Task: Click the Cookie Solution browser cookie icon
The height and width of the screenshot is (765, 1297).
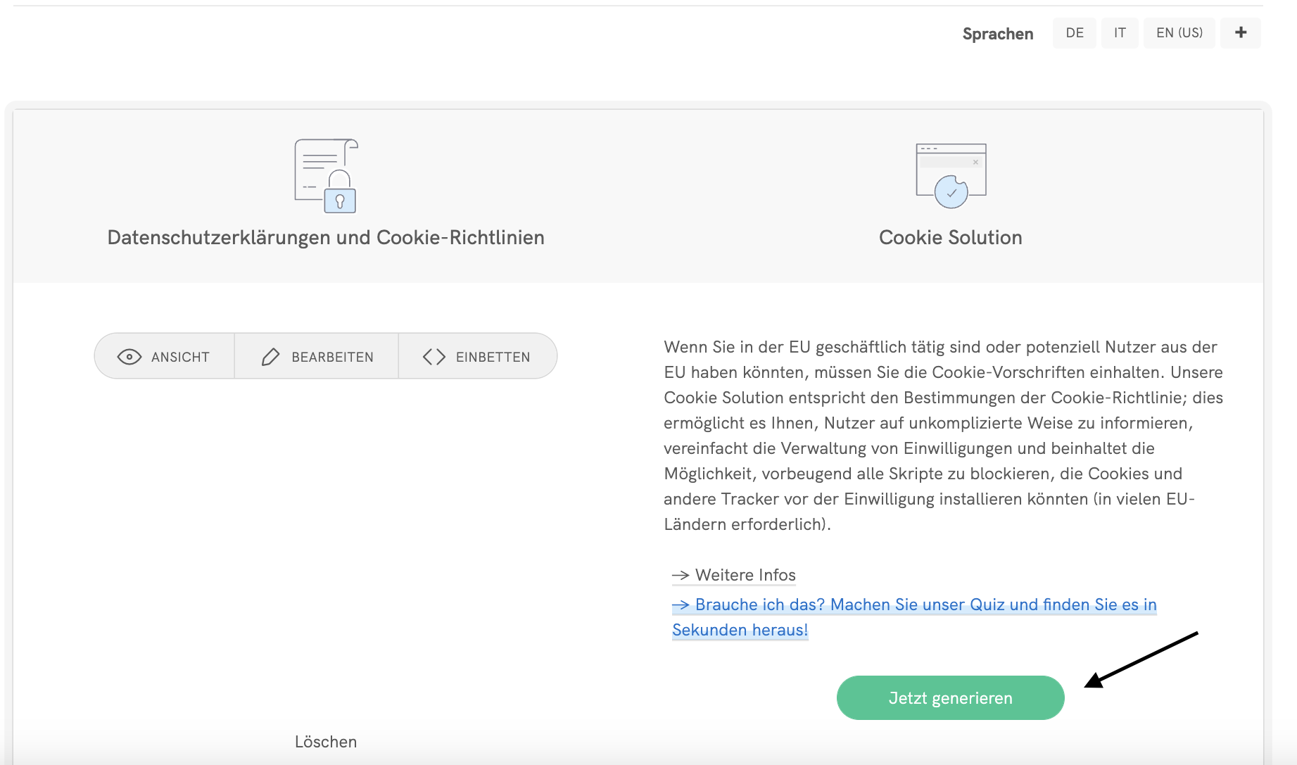Action: (x=951, y=176)
